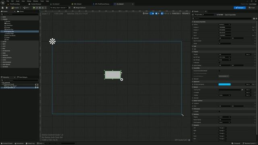Switch to Designer mode
The image size is (258, 145).
click(240, 8)
